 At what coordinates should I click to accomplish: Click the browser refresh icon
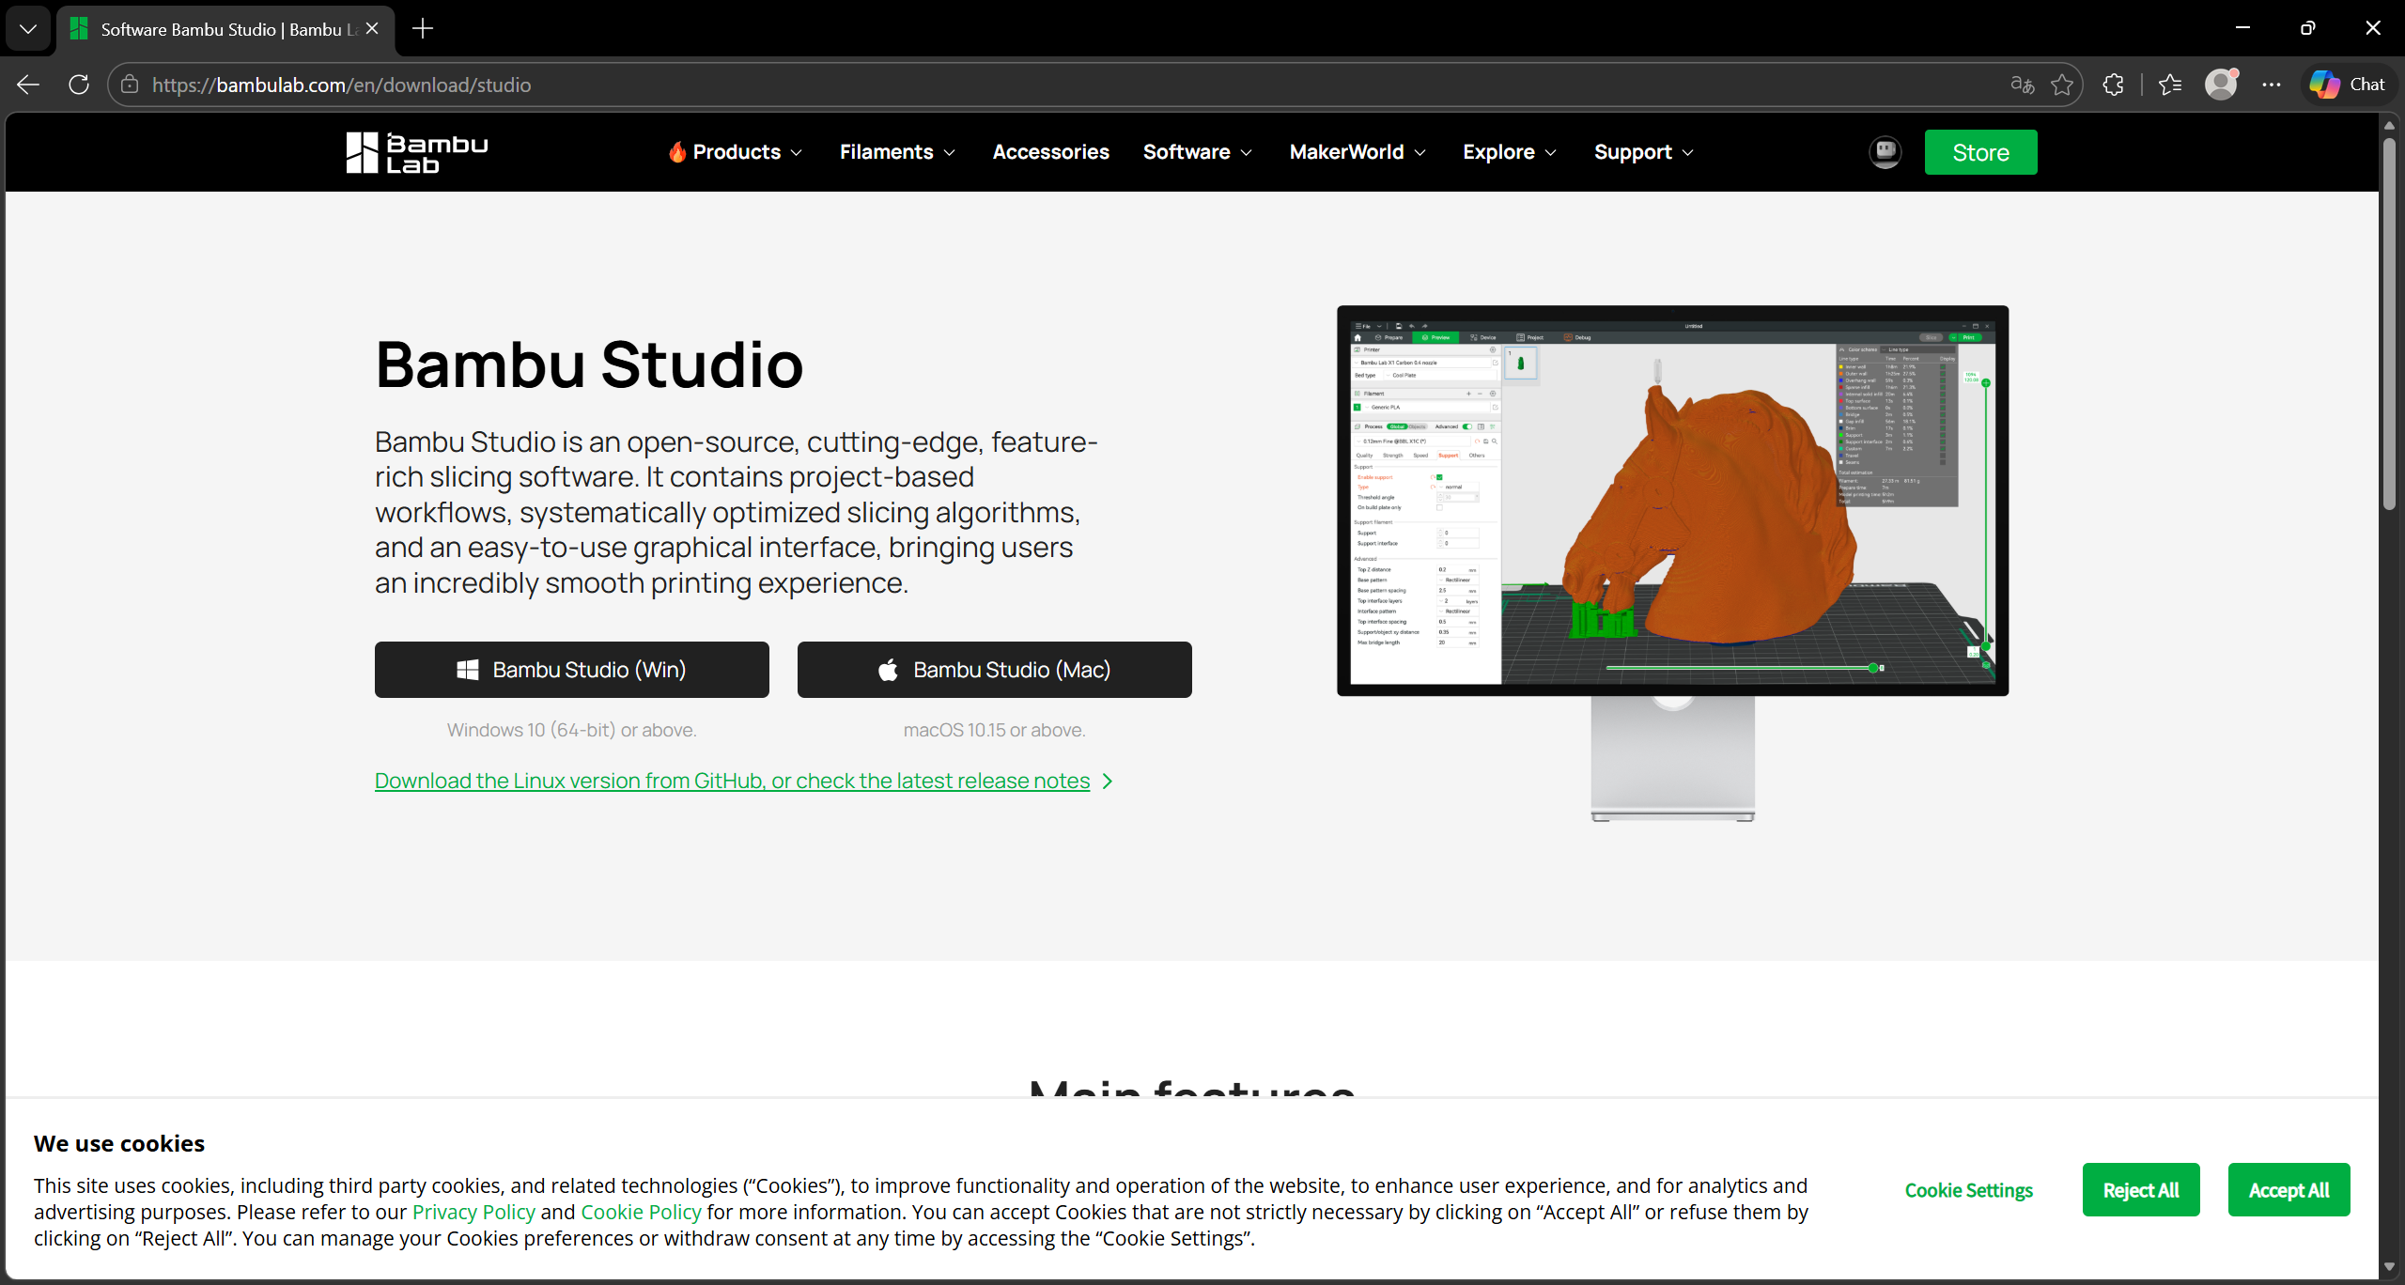[x=79, y=85]
